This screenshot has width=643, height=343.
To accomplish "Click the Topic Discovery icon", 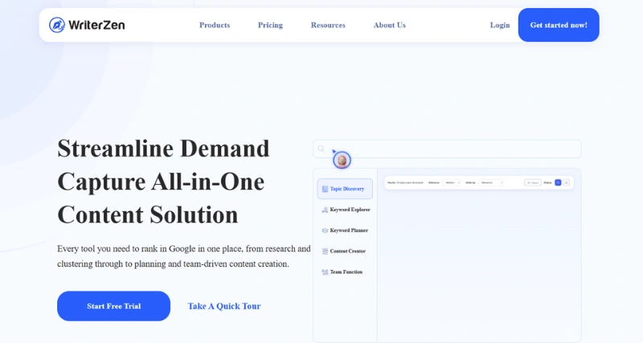I will click(325, 189).
